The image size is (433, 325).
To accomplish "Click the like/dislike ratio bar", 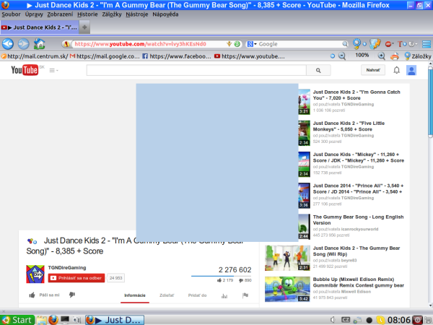I will pyautogui.click(x=221, y=276).
